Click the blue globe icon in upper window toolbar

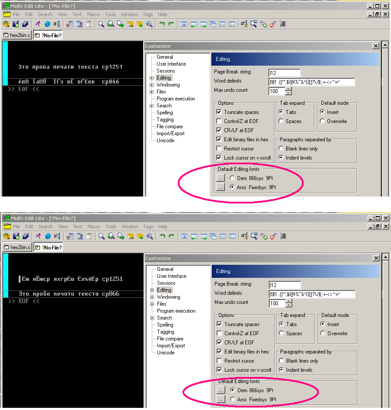pos(47,24)
